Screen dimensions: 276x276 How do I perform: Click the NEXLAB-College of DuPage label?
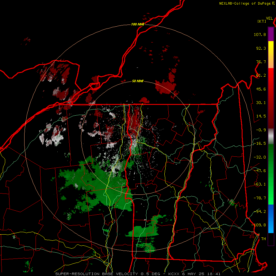tap(245, 3)
